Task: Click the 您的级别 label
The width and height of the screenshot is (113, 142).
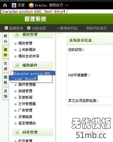Action: pyautogui.click(x=76, y=50)
